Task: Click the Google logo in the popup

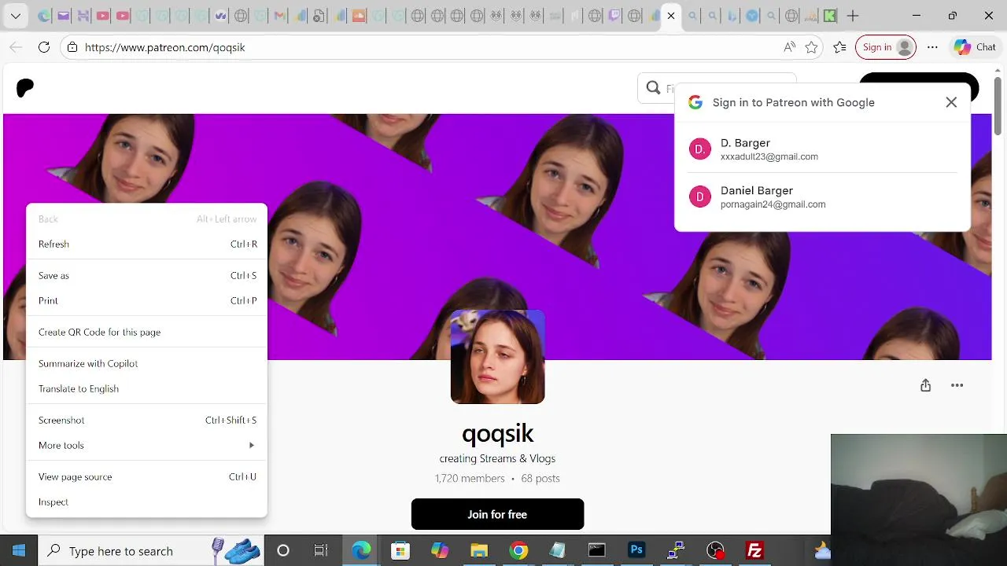Action: pos(695,102)
